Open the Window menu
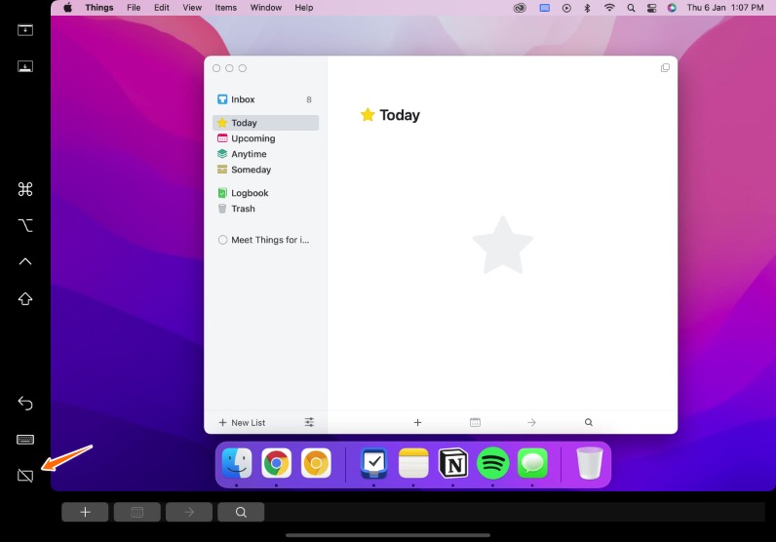776x542 pixels. pos(266,8)
